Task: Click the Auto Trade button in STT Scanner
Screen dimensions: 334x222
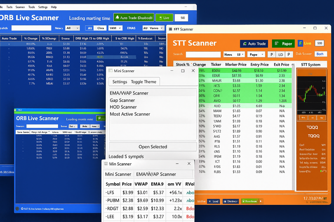Action: click(254, 44)
